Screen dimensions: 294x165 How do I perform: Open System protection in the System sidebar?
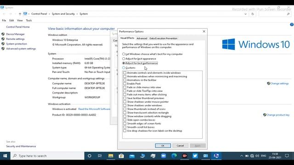tap(17, 44)
